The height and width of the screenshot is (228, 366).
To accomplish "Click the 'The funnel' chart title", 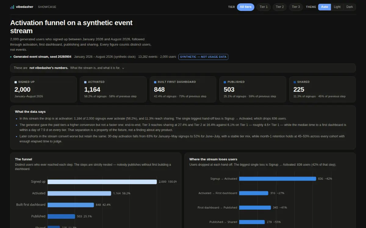I will 23,159.
